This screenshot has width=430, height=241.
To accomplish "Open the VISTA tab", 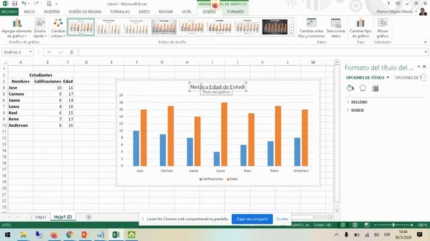I will coord(187,12).
